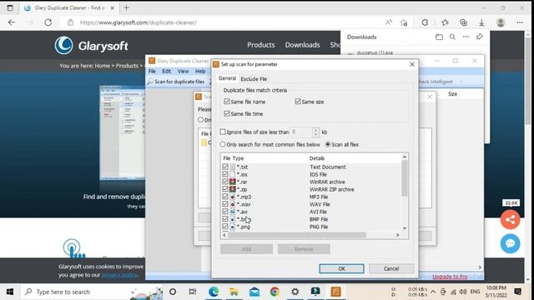
Task: Open the browser profile avatar
Action: coord(501,22)
